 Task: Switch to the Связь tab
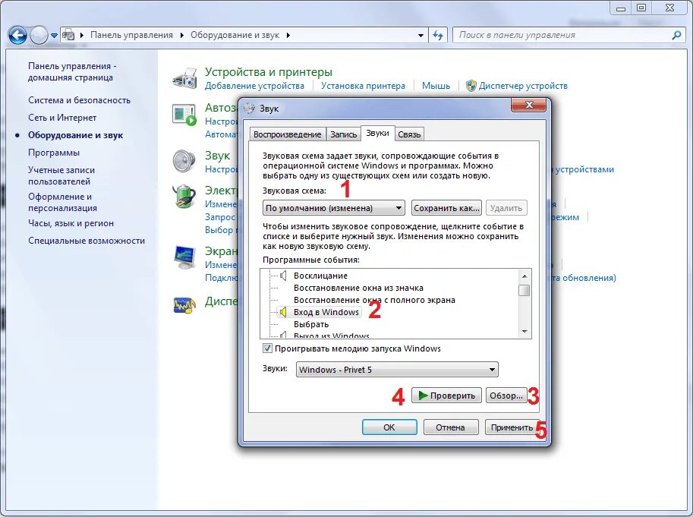tap(409, 134)
